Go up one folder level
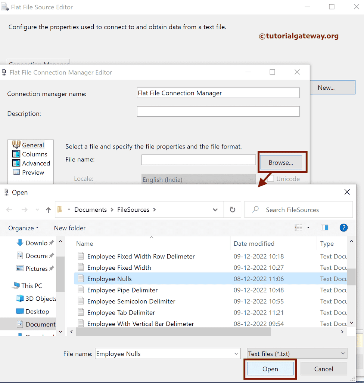The height and width of the screenshot is (383, 364). click(x=48, y=209)
